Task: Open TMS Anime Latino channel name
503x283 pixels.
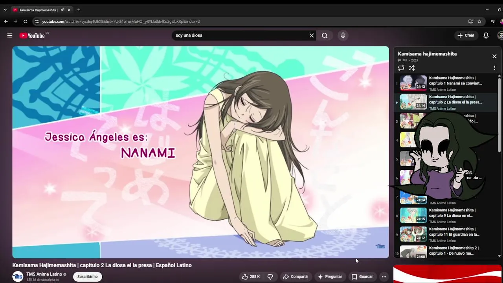Action: (44, 274)
